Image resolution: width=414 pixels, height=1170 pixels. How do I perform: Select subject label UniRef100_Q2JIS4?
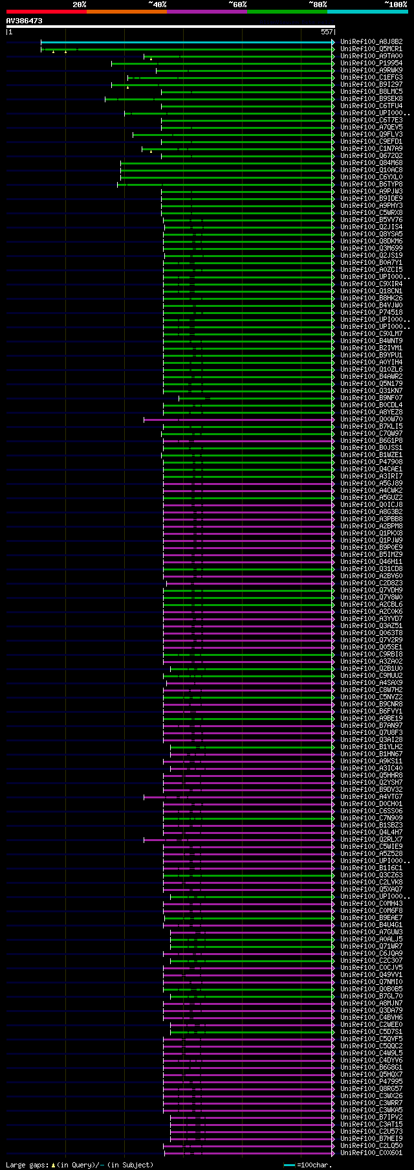tap(371, 227)
